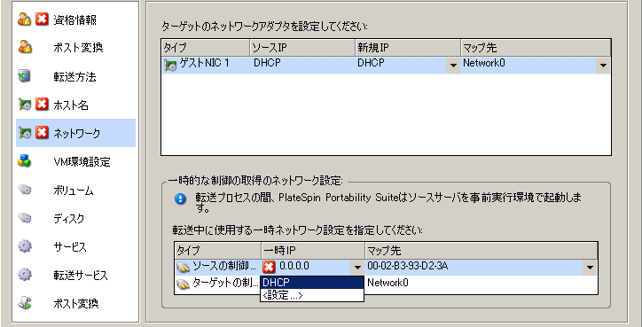The height and width of the screenshot is (327, 642).
Task: Click the NIC icon beside ゲストNIC 1
Action: click(x=170, y=65)
